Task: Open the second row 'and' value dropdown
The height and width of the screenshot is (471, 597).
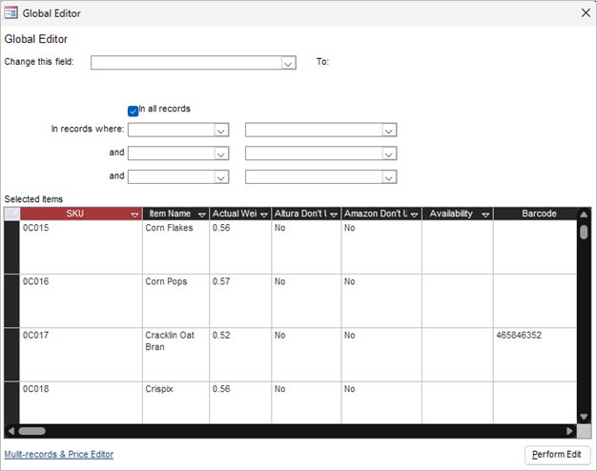Action: tap(388, 154)
